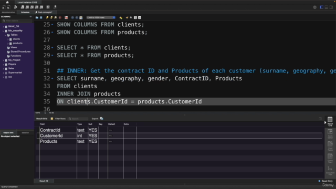Create a new view via toolbar

pos(32,7)
